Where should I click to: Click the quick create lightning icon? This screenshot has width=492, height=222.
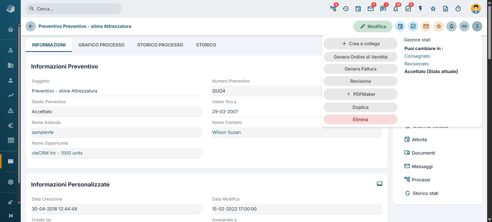point(421,9)
